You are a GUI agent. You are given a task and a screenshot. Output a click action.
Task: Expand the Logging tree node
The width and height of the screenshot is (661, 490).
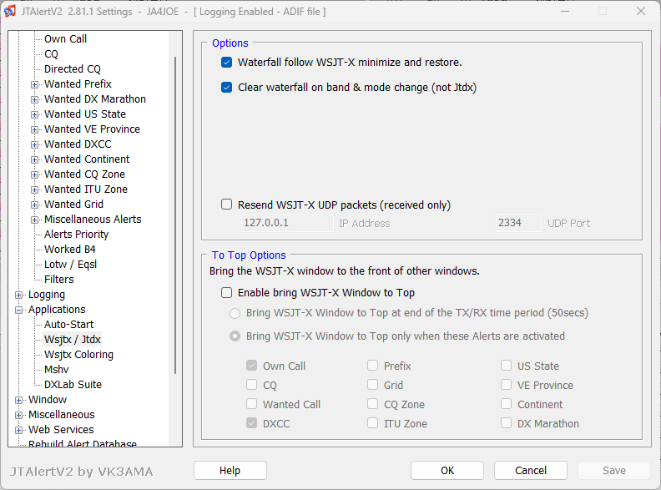click(18, 296)
